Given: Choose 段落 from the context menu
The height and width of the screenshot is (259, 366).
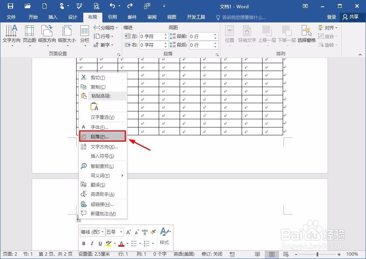Looking at the screenshot, I should pos(99,136).
